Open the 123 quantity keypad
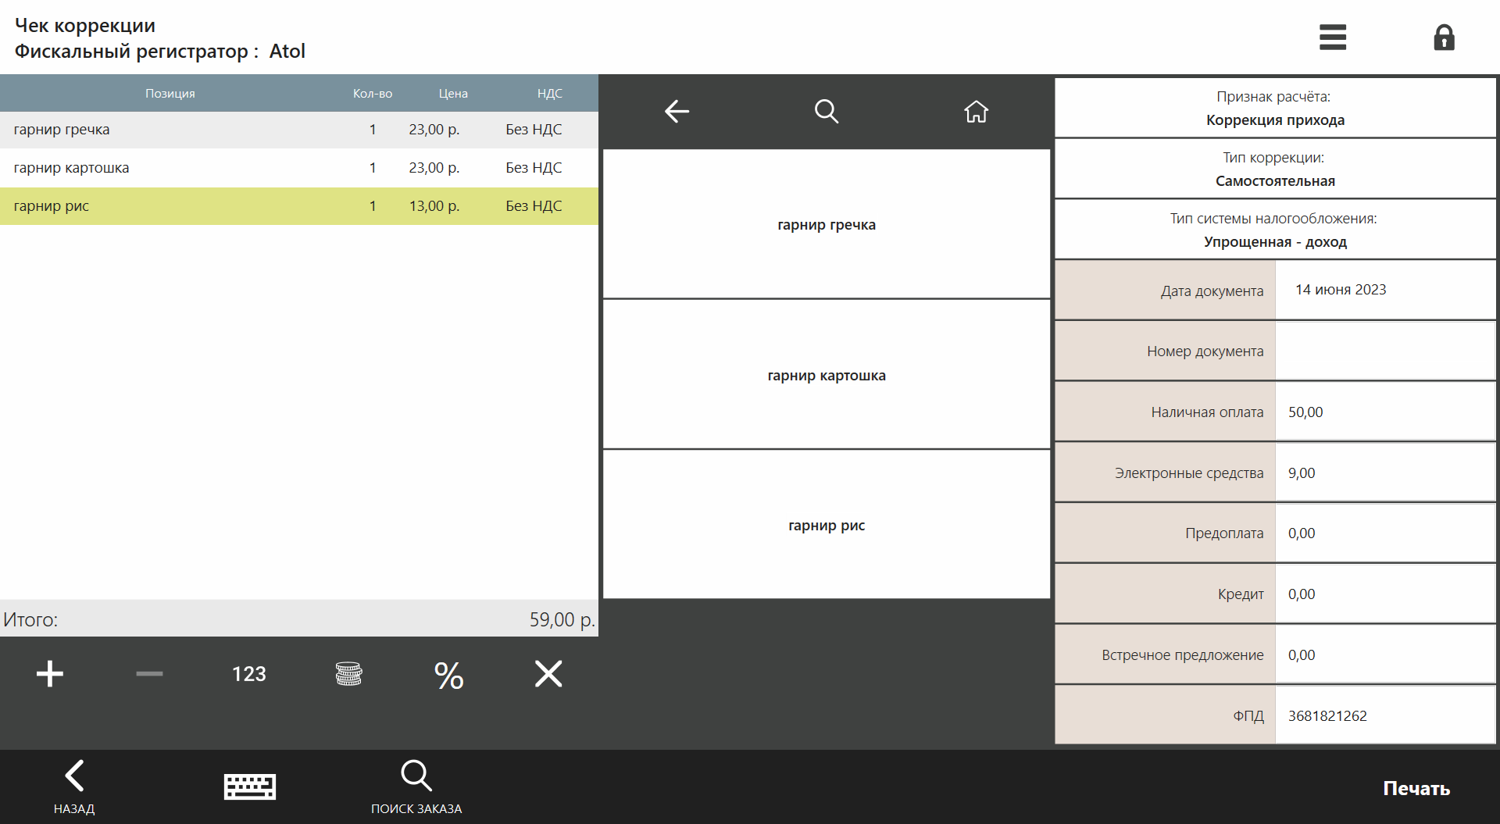Viewport: 1500px width, 824px height. tap(249, 674)
